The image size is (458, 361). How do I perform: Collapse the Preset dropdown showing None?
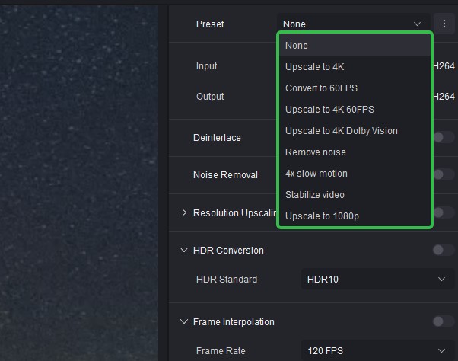click(x=352, y=24)
